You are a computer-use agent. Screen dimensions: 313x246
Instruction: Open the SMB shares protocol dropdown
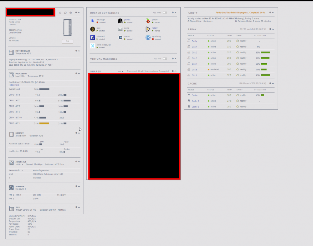[x=121, y=71]
